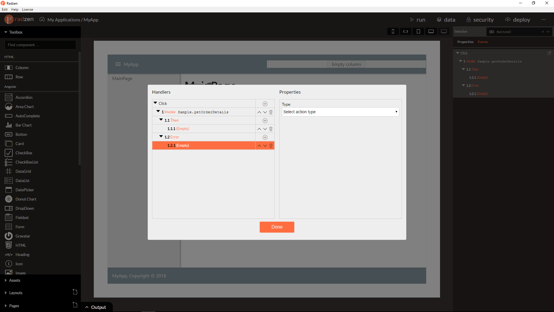Open the Help menu
Viewport: 554px width, 312px height.
[15, 10]
